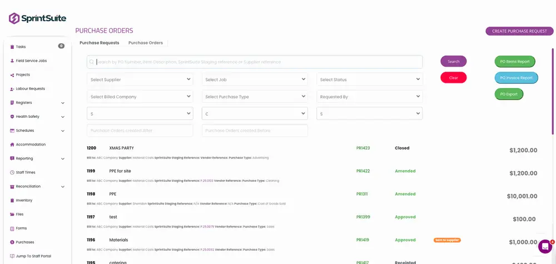Click the red Clear button
The height and width of the screenshot is (264, 556).
[454, 78]
